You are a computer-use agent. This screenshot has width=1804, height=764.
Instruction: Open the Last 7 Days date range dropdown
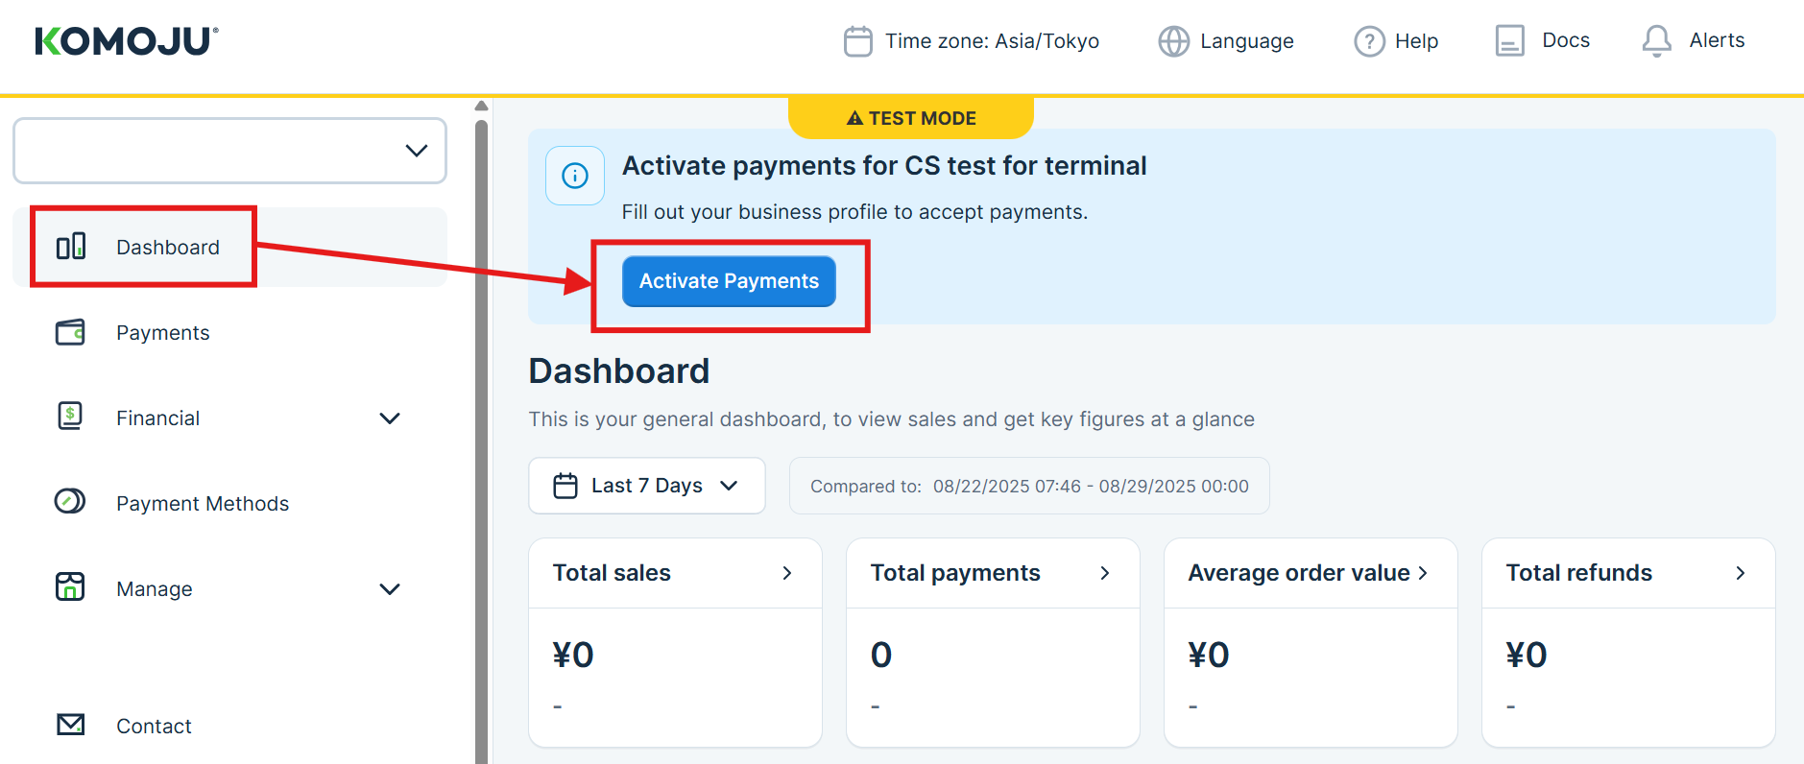[646, 486]
